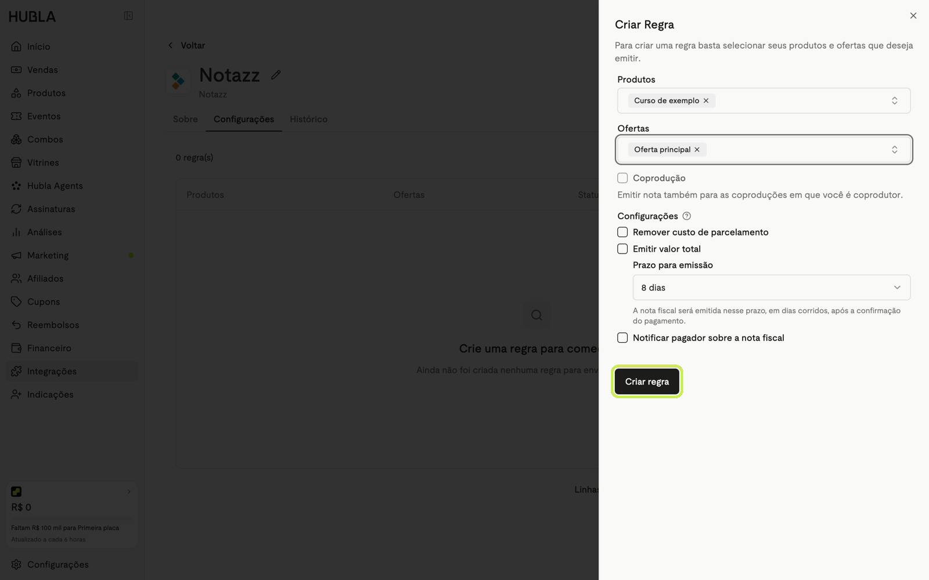
Task: Open the Ofertas selector arrows
Action: [895, 150]
